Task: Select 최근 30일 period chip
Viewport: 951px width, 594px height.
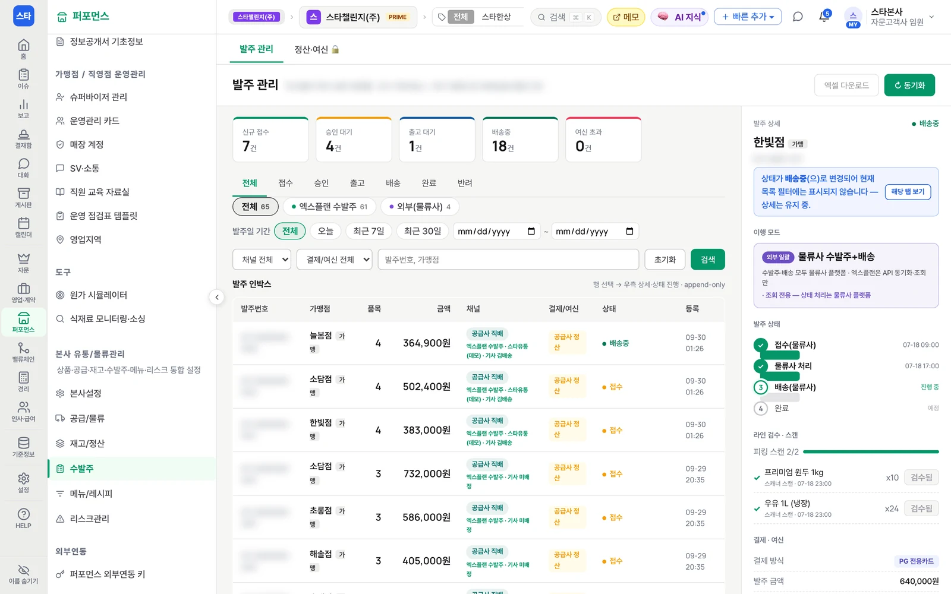Action: pos(423,231)
